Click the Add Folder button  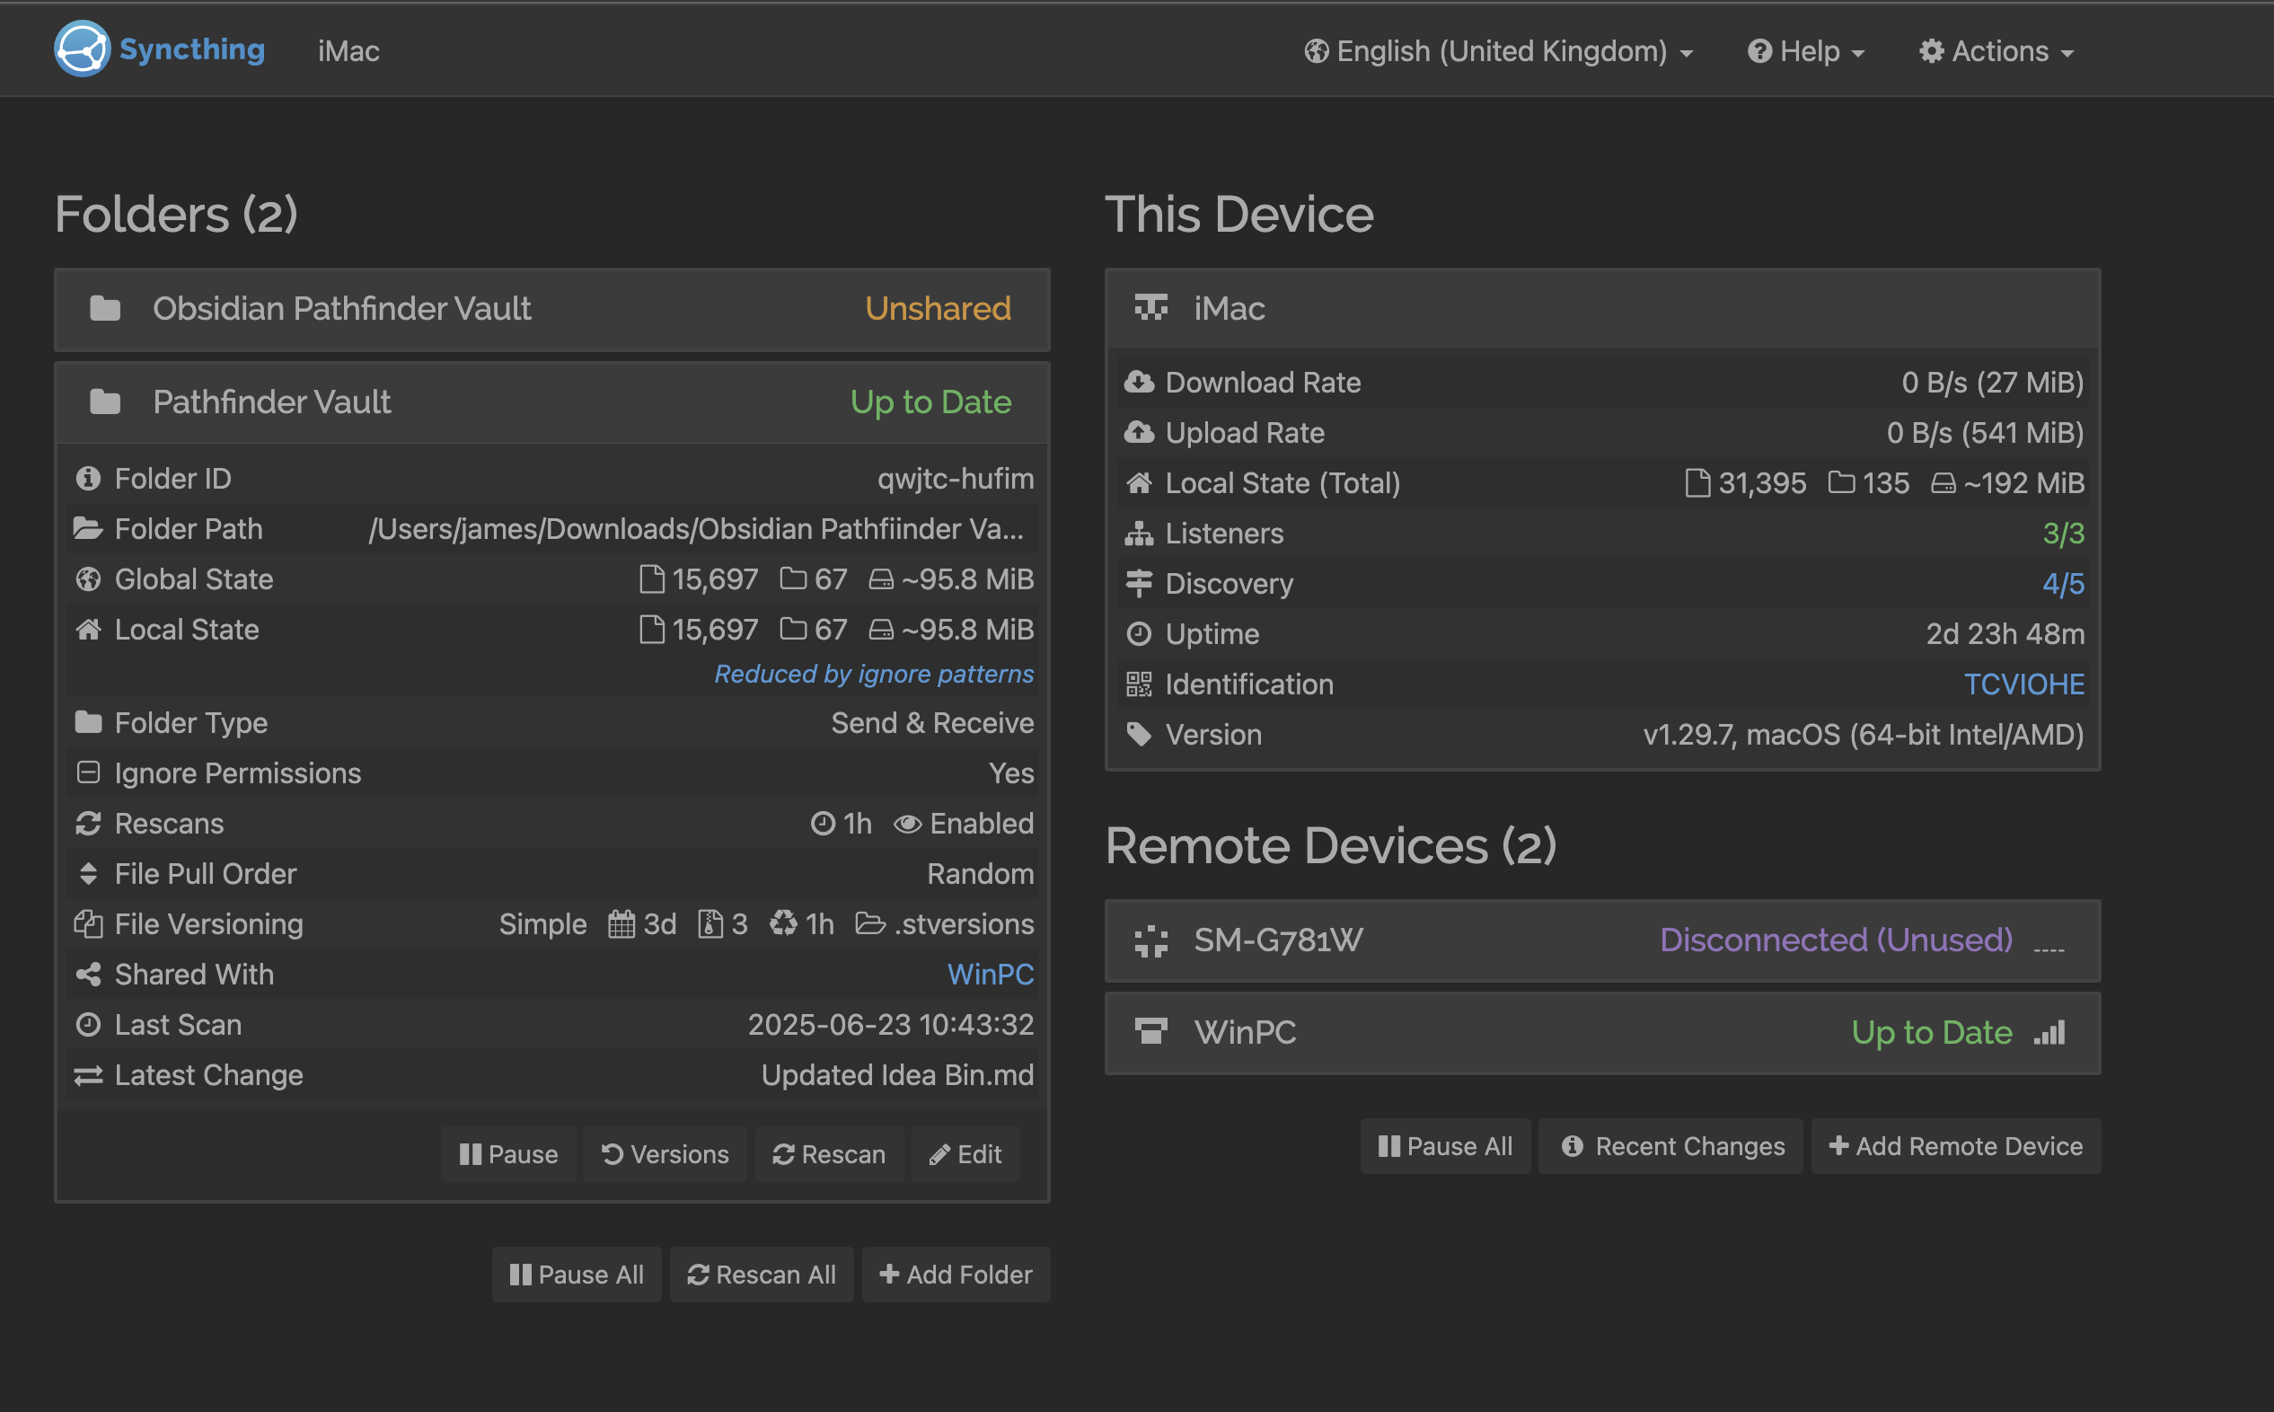click(956, 1275)
